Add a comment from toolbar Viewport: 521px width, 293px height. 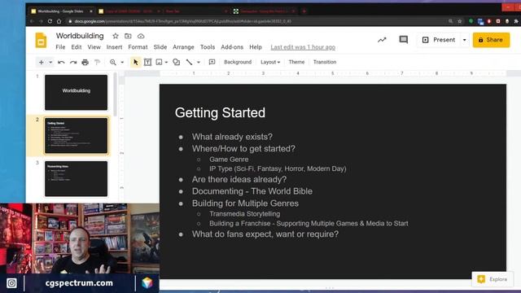click(212, 62)
